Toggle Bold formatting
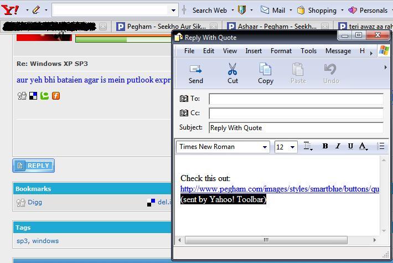The image size is (393, 263). [x=325, y=146]
